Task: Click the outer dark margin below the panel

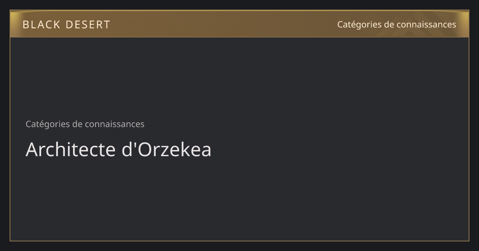Action: point(239,246)
